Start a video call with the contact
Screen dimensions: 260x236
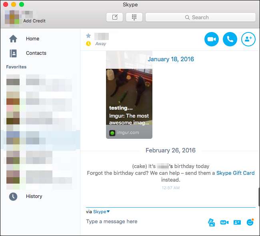click(x=212, y=39)
